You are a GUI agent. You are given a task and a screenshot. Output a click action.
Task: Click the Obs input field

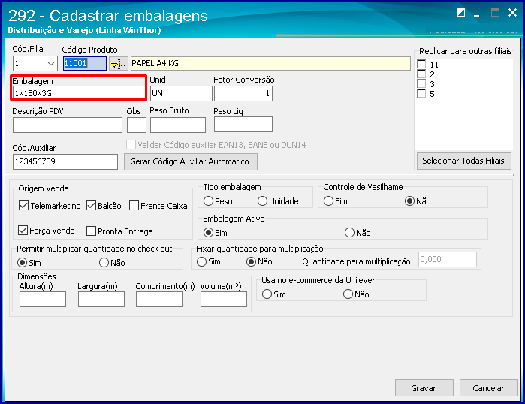click(x=136, y=125)
